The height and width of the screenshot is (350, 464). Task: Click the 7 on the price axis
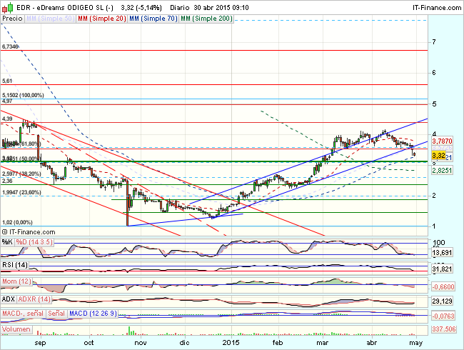click(x=434, y=41)
